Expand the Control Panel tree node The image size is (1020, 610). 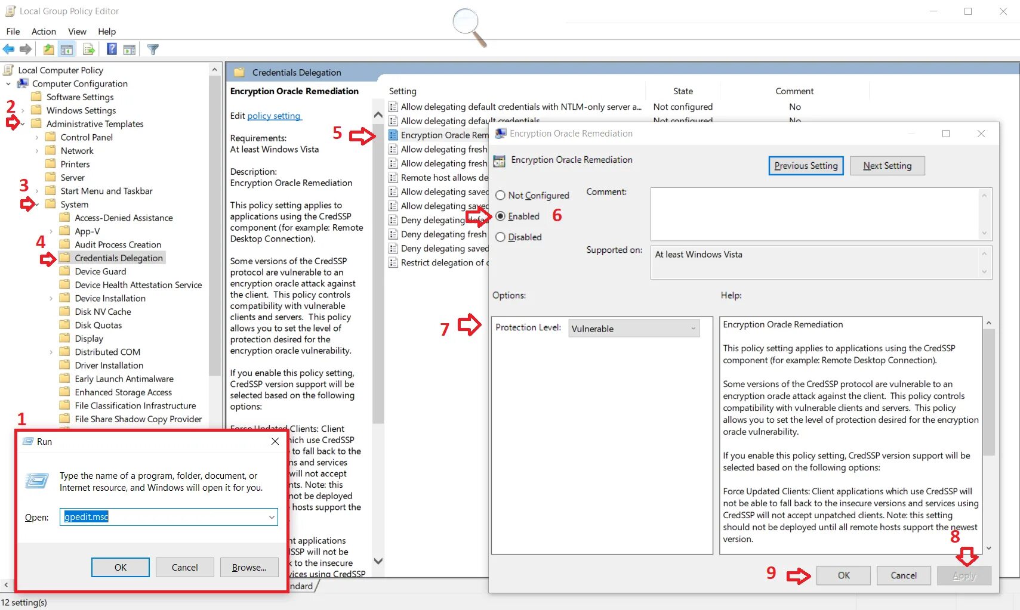coord(37,138)
